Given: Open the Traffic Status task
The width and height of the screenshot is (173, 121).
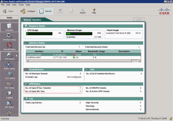Looking at the screenshot, I should point(9,66).
